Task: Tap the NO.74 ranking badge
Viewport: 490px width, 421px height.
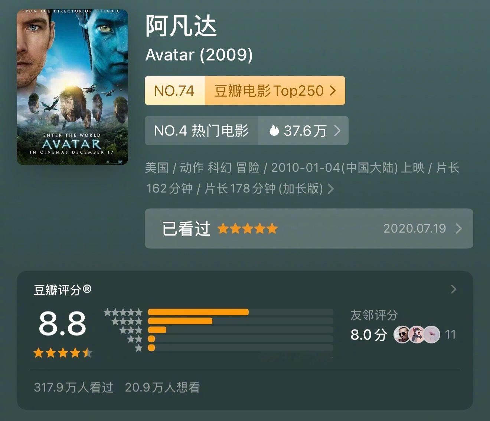Action: coord(174,91)
